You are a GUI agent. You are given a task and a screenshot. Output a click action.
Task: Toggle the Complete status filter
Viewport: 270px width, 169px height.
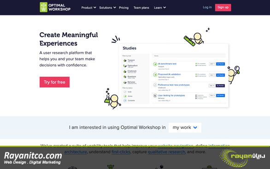129,100
